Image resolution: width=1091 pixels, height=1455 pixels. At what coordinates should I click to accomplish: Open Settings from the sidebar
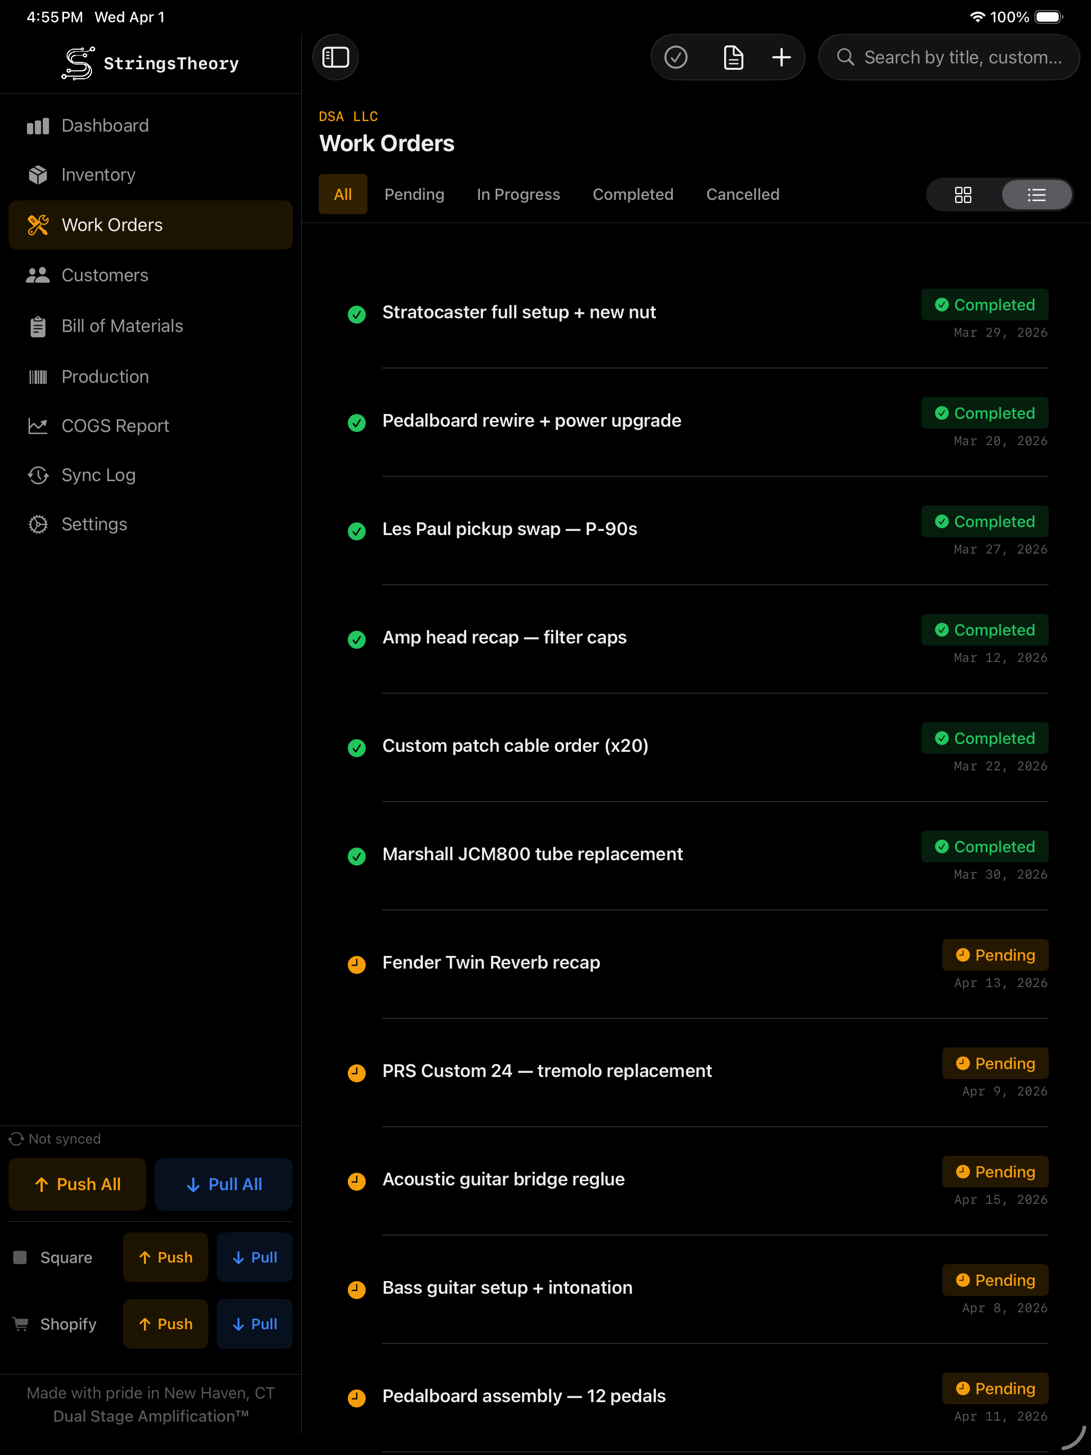coord(94,524)
